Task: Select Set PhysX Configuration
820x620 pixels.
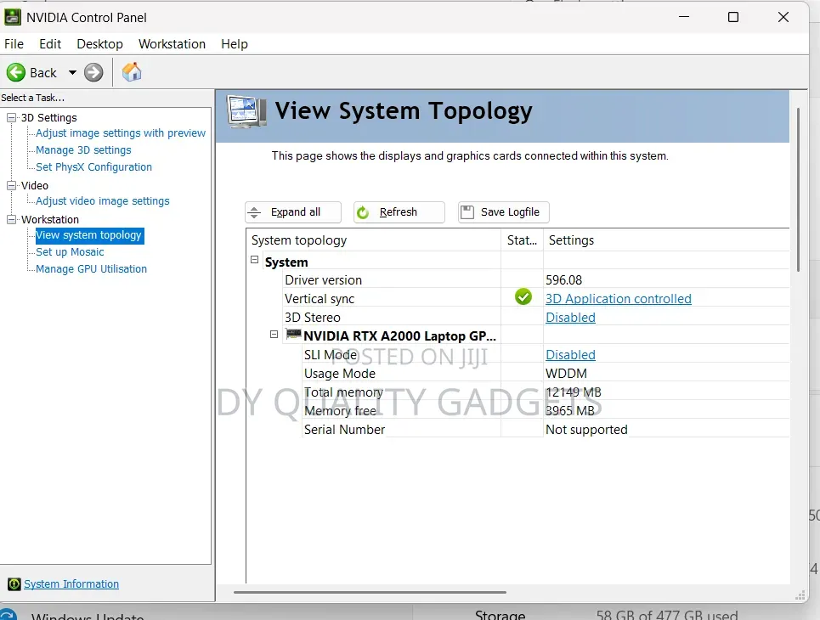Action: tap(94, 167)
